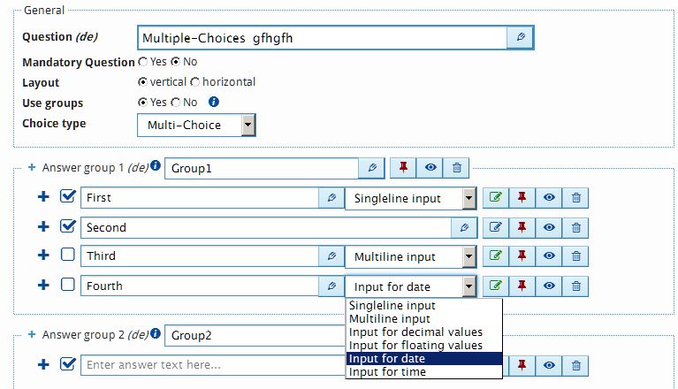The width and height of the screenshot is (678, 389).
Task: Toggle eye visibility for the First answer
Action: 549,198
